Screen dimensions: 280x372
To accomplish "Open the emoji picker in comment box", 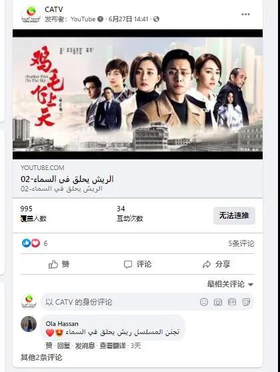I will pyautogui.click(x=204, y=302).
